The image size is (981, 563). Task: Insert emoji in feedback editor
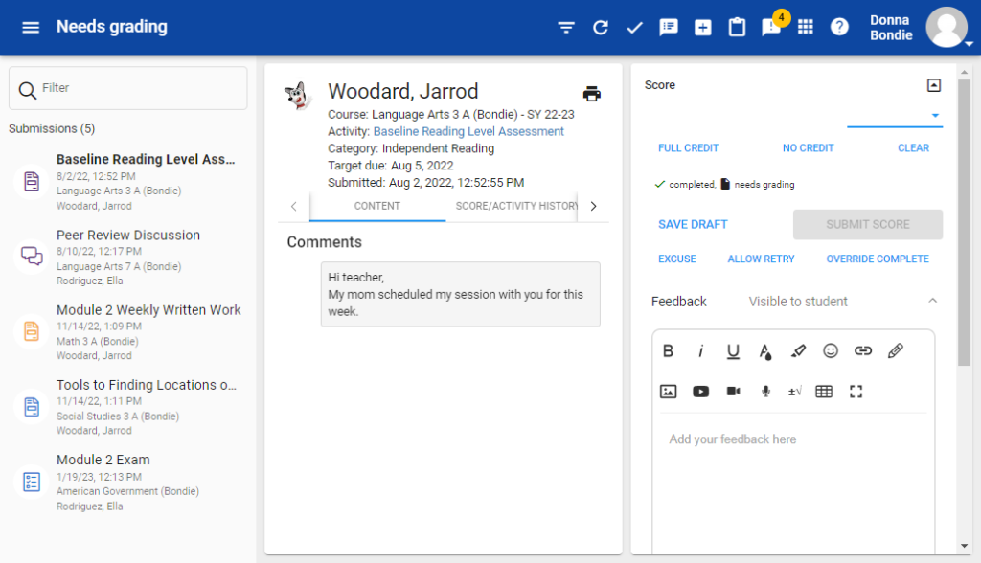[x=831, y=351]
